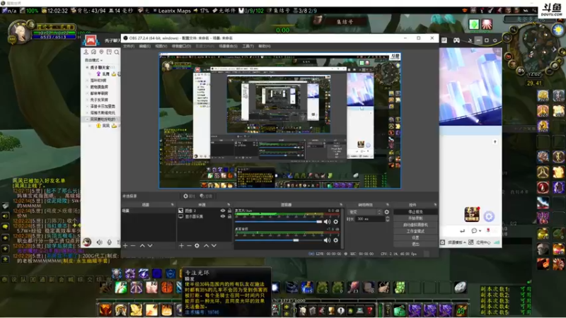
Task: Toggle 工作室模式 studio mode in OBS
Action: 415,231
